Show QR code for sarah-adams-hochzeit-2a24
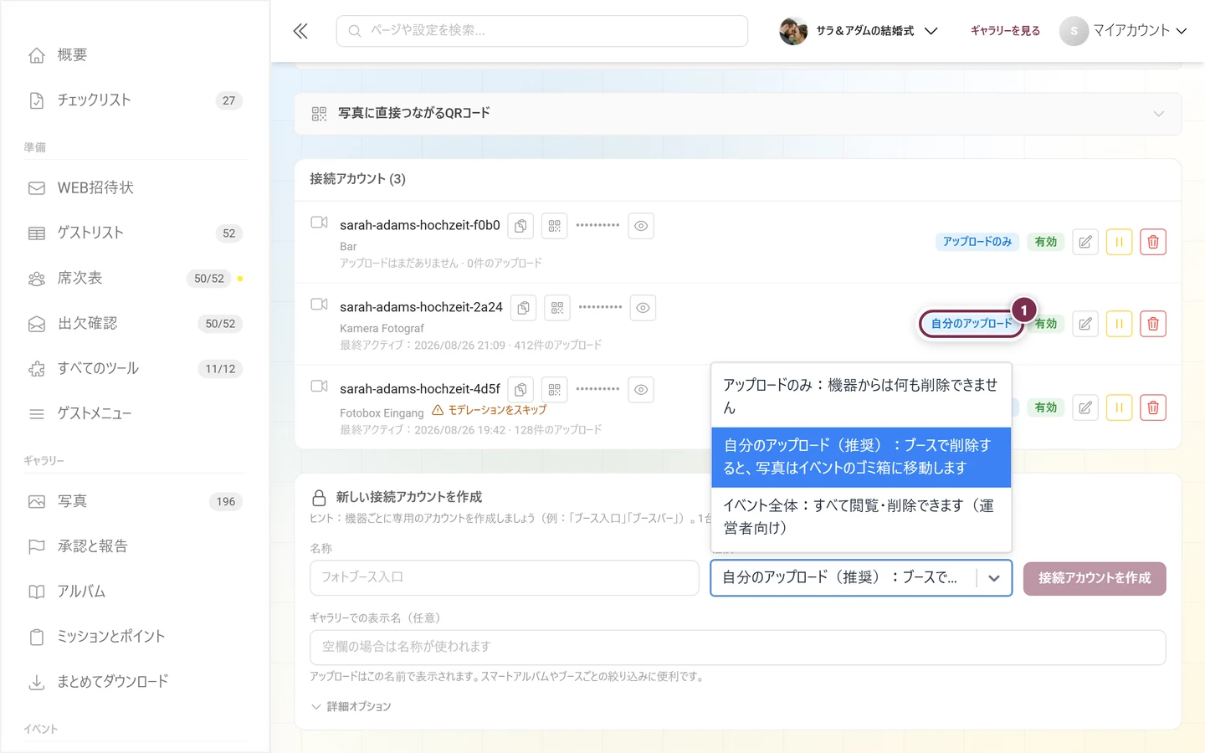 tap(556, 308)
